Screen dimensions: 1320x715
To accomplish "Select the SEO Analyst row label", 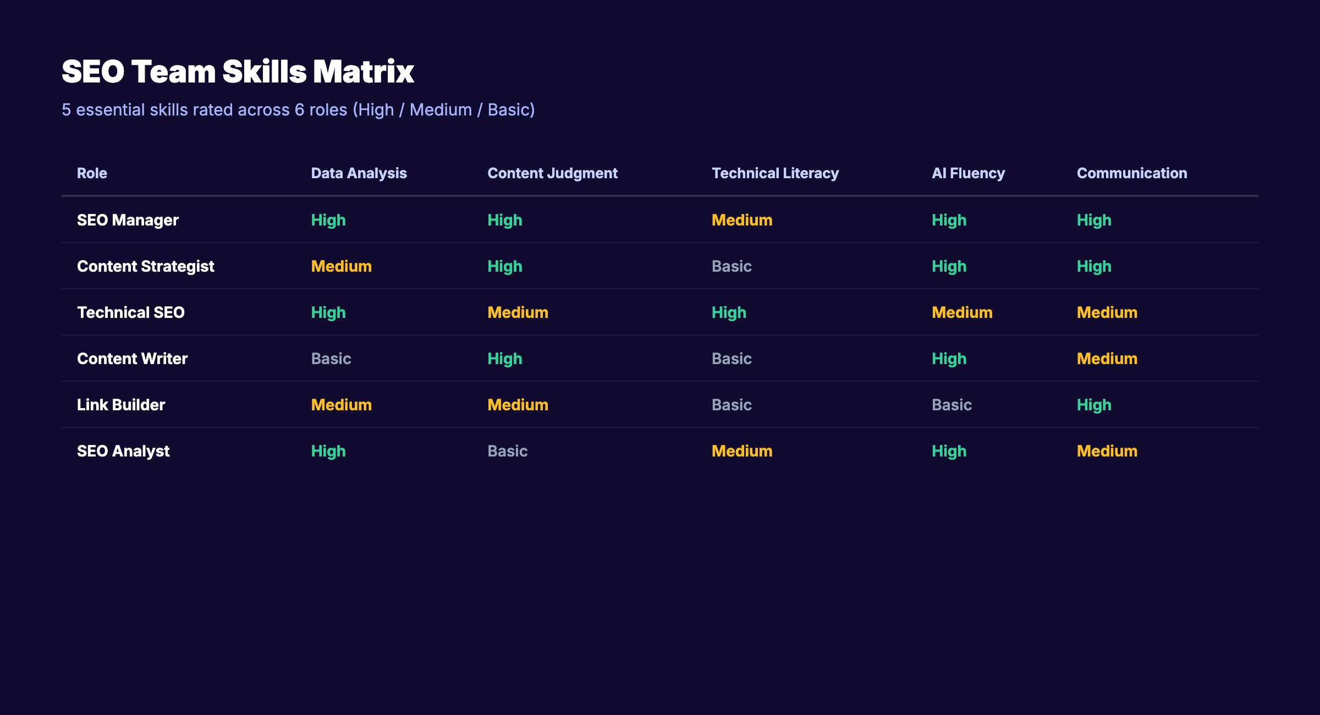I will 123,450.
